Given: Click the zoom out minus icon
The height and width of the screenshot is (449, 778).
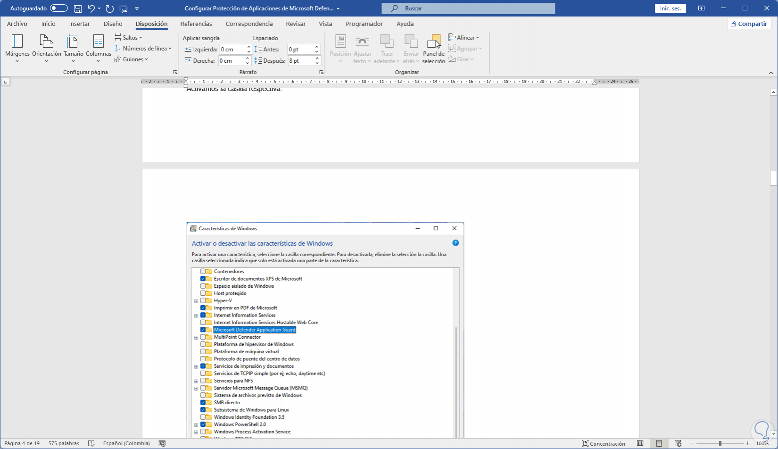Looking at the screenshot, I should 692,443.
